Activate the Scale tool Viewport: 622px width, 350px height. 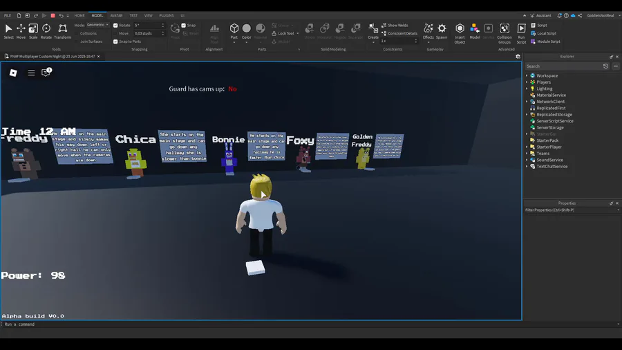[33, 31]
